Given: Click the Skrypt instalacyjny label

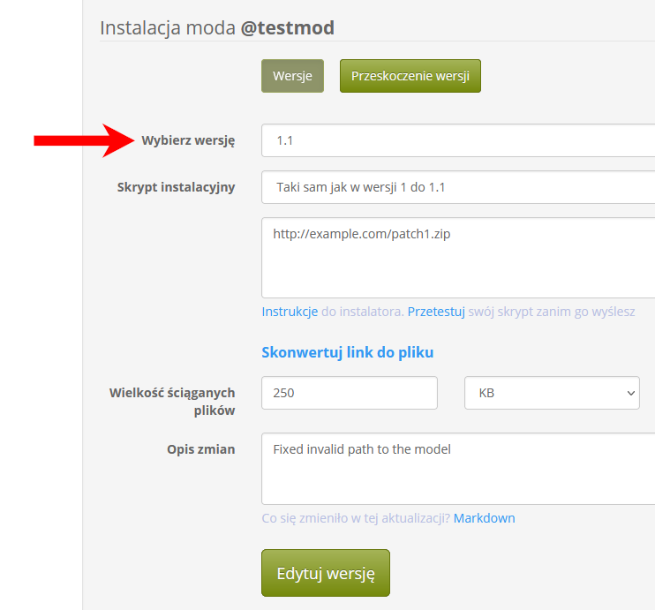Looking at the screenshot, I should point(176,187).
